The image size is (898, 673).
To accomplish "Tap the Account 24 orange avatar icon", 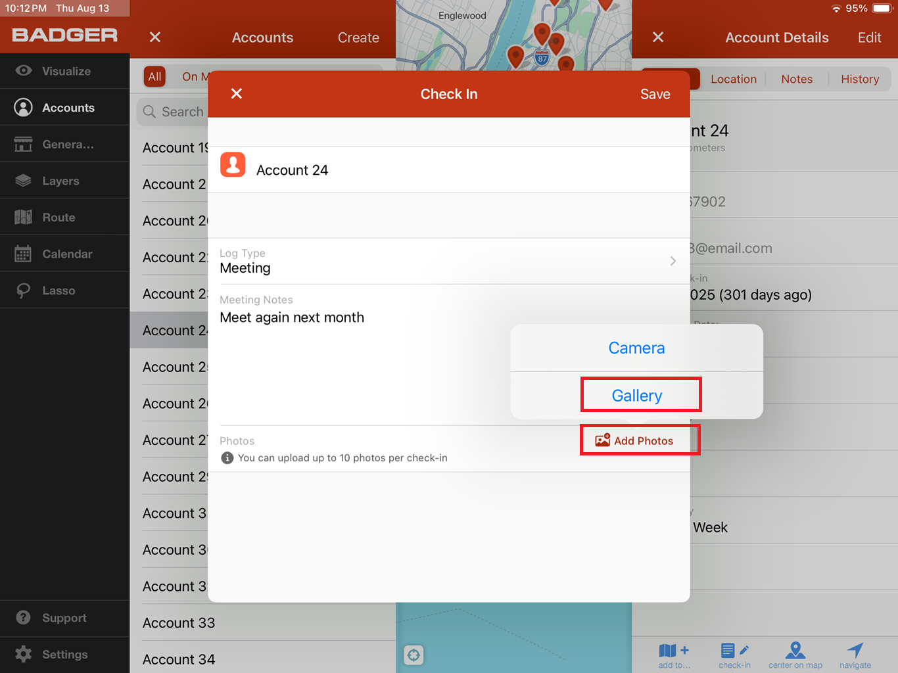I will pos(233,165).
